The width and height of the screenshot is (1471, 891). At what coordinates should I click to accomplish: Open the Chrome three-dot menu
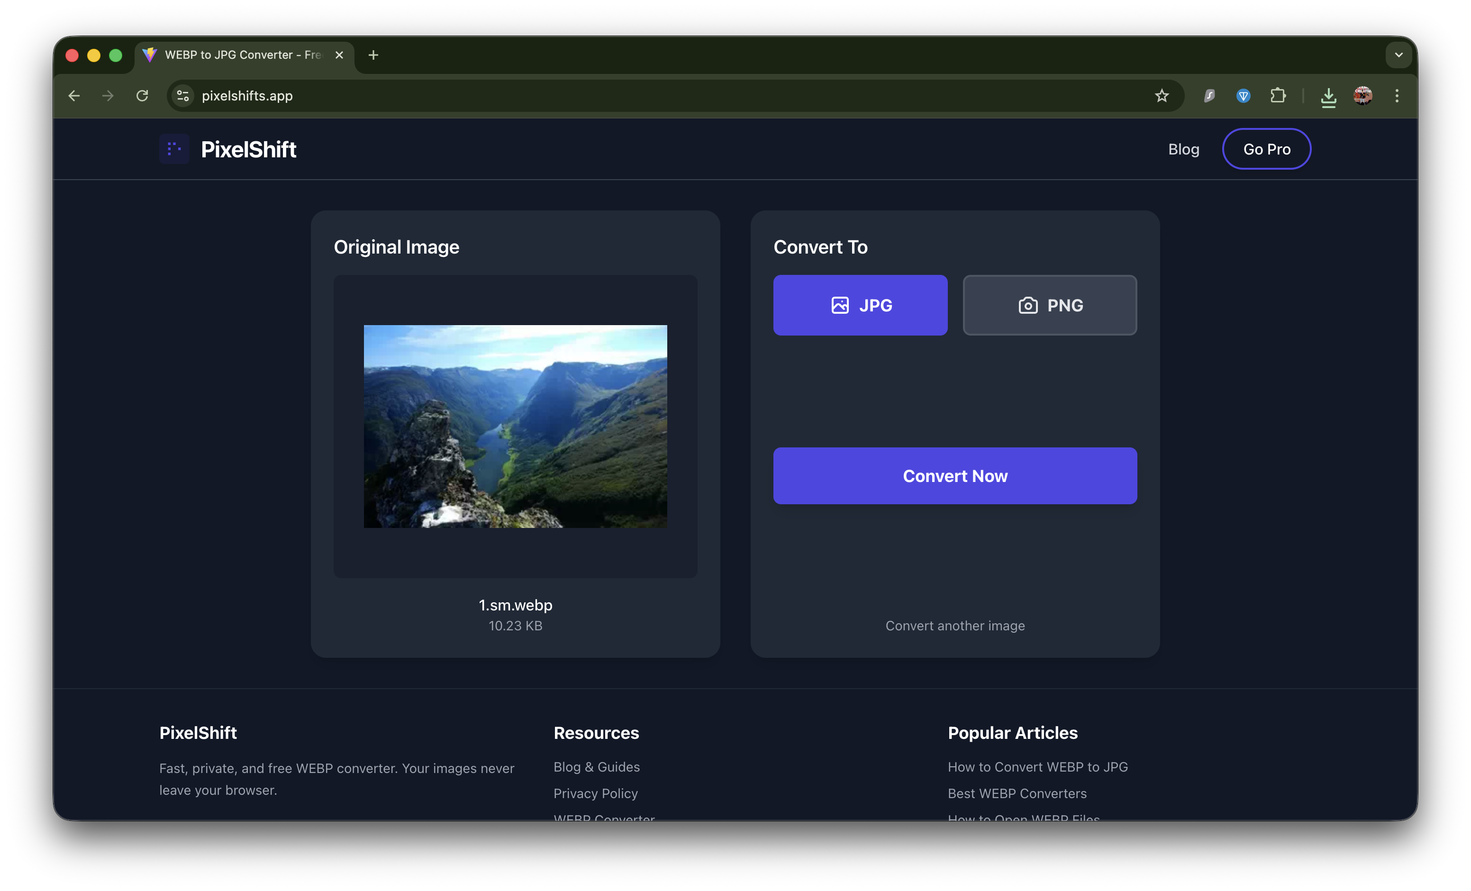[x=1397, y=96]
